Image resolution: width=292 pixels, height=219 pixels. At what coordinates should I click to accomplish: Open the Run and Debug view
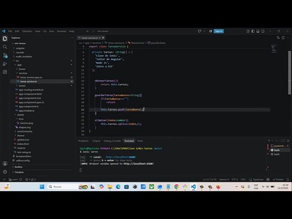pyautogui.click(x=5, y=64)
